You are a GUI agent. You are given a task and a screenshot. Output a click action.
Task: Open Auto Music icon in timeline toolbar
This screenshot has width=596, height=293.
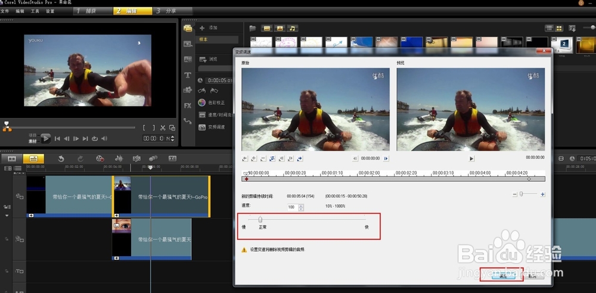tap(137, 158)
